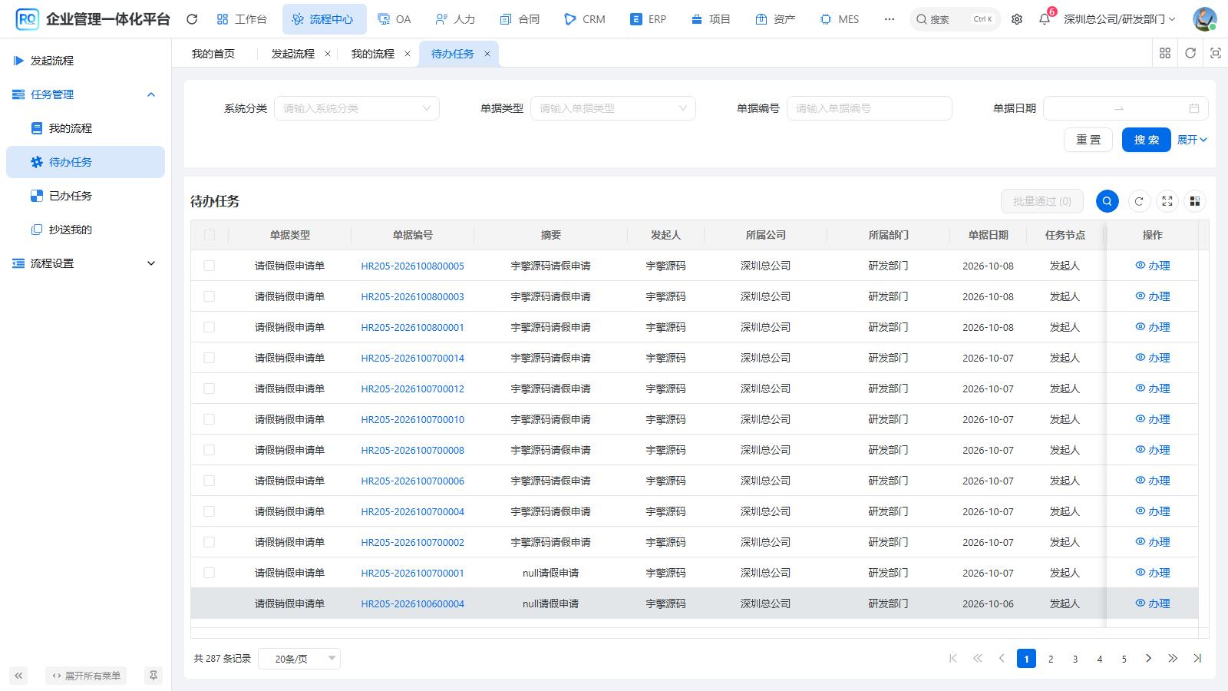This screenshot has height=691, width=1228.
Task: Select checkbox for HR205-2026100700014
Action: 210,358
